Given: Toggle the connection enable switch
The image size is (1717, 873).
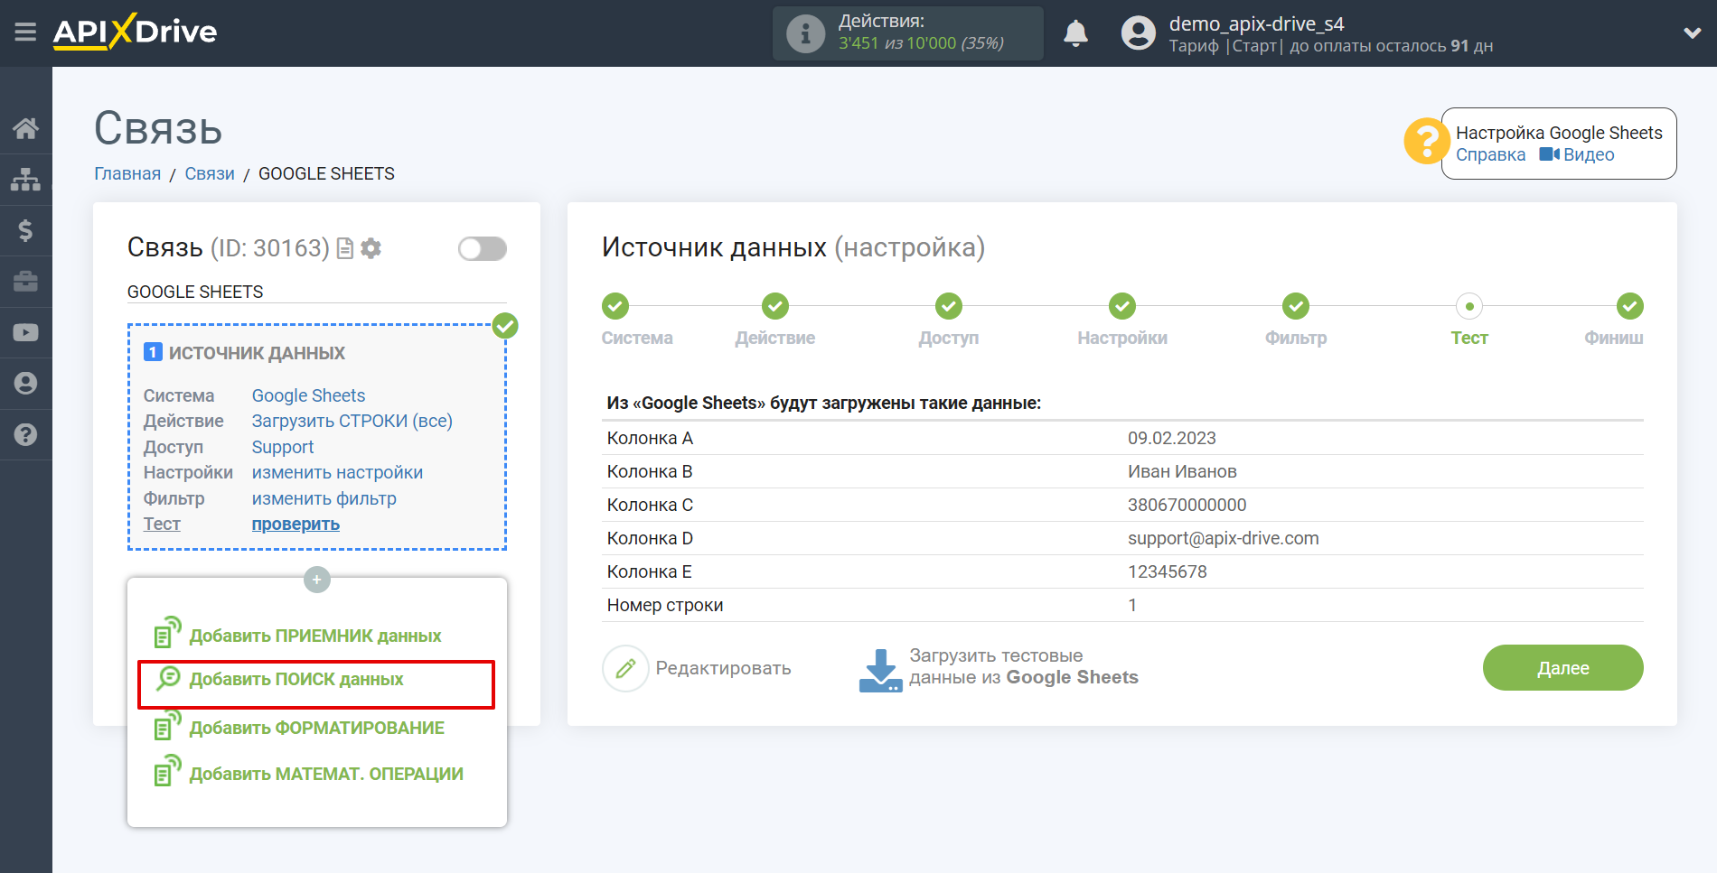Looking at the screenshot, I should point(482,248).
